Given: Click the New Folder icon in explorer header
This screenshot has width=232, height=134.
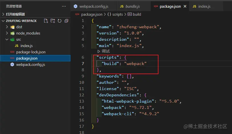Looking at the screenshot, I should [53, 21].
